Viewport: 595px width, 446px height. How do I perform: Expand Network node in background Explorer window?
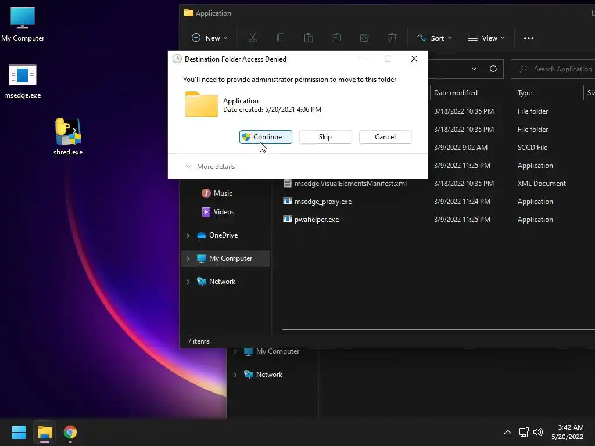click(235, 375)
